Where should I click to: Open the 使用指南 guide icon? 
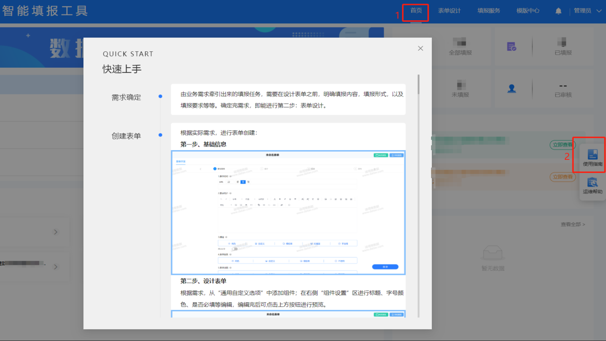tap(592, 158)
